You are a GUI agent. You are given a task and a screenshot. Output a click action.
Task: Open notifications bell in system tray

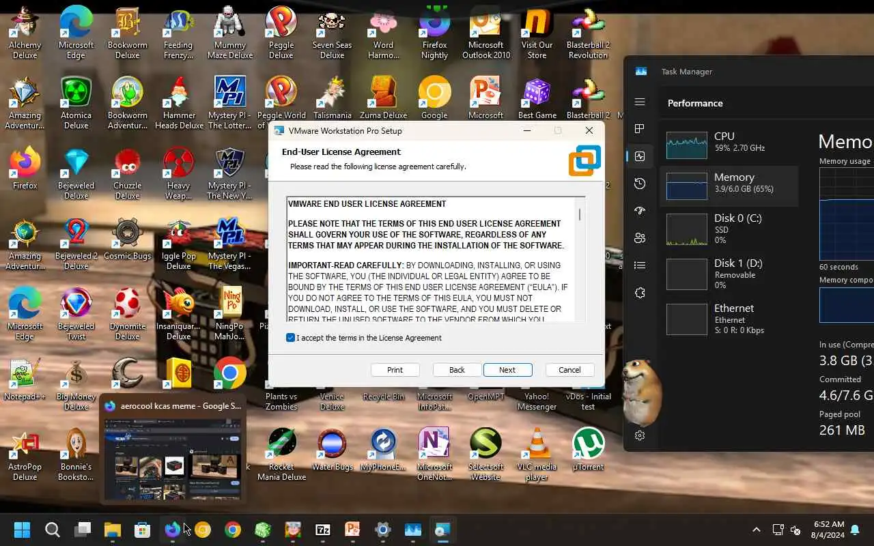[x=855, y=530]
